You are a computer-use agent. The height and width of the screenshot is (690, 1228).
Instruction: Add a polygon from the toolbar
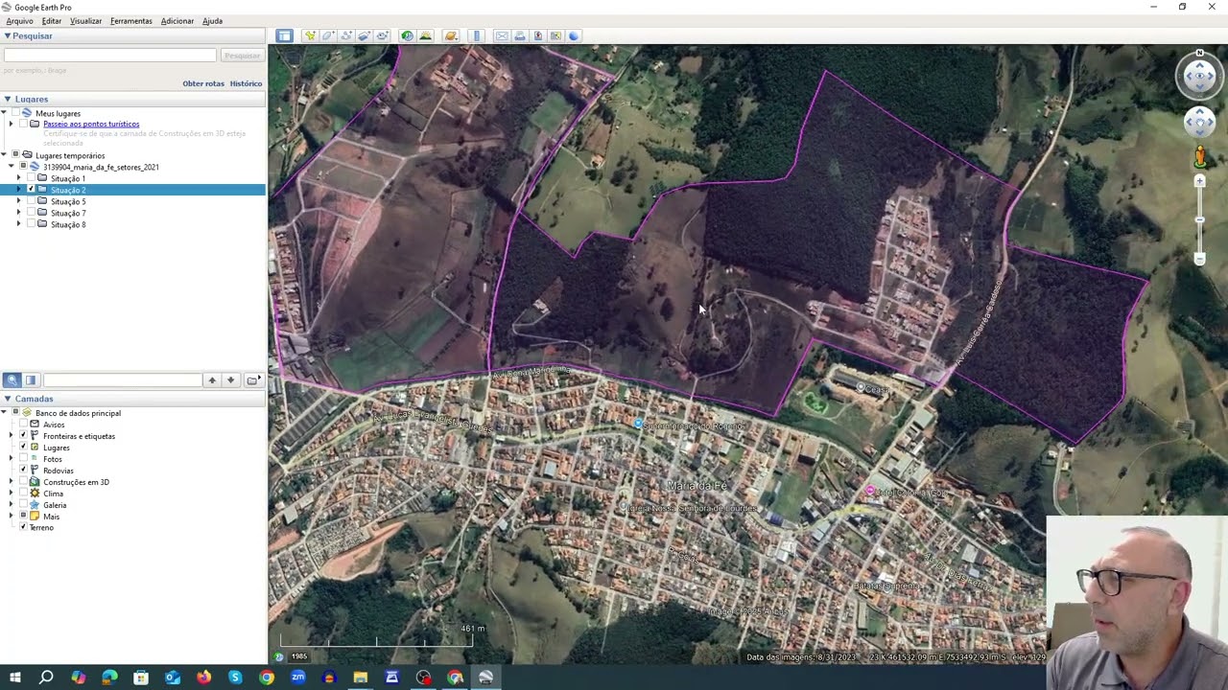(x=328, y=35)
